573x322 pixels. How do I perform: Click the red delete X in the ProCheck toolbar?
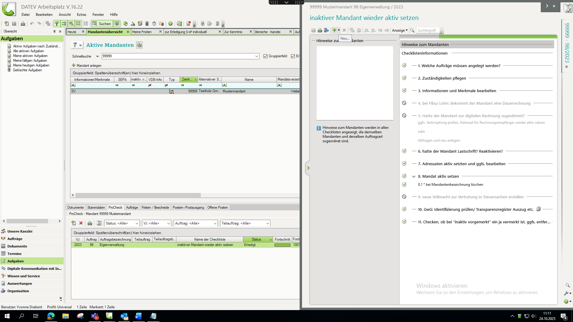81,223
